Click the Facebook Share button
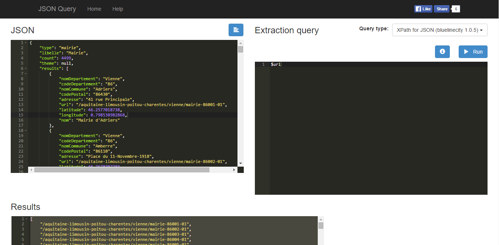The width and height of the screenshot is (499, 245). pyautogui.click(x=442, y=9)
